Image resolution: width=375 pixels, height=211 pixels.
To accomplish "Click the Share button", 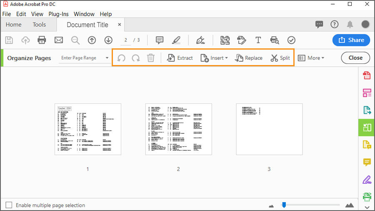I will tap(351, 40).
